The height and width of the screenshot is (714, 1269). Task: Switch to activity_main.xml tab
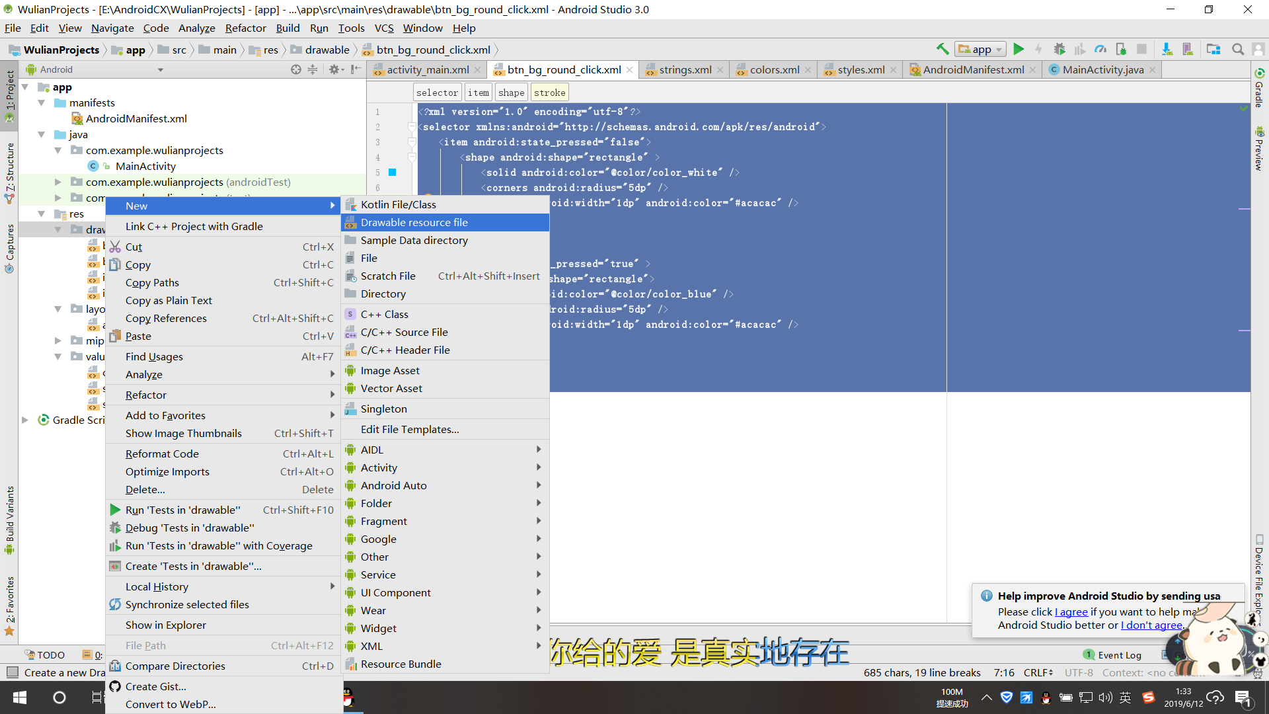click(428, 69)
